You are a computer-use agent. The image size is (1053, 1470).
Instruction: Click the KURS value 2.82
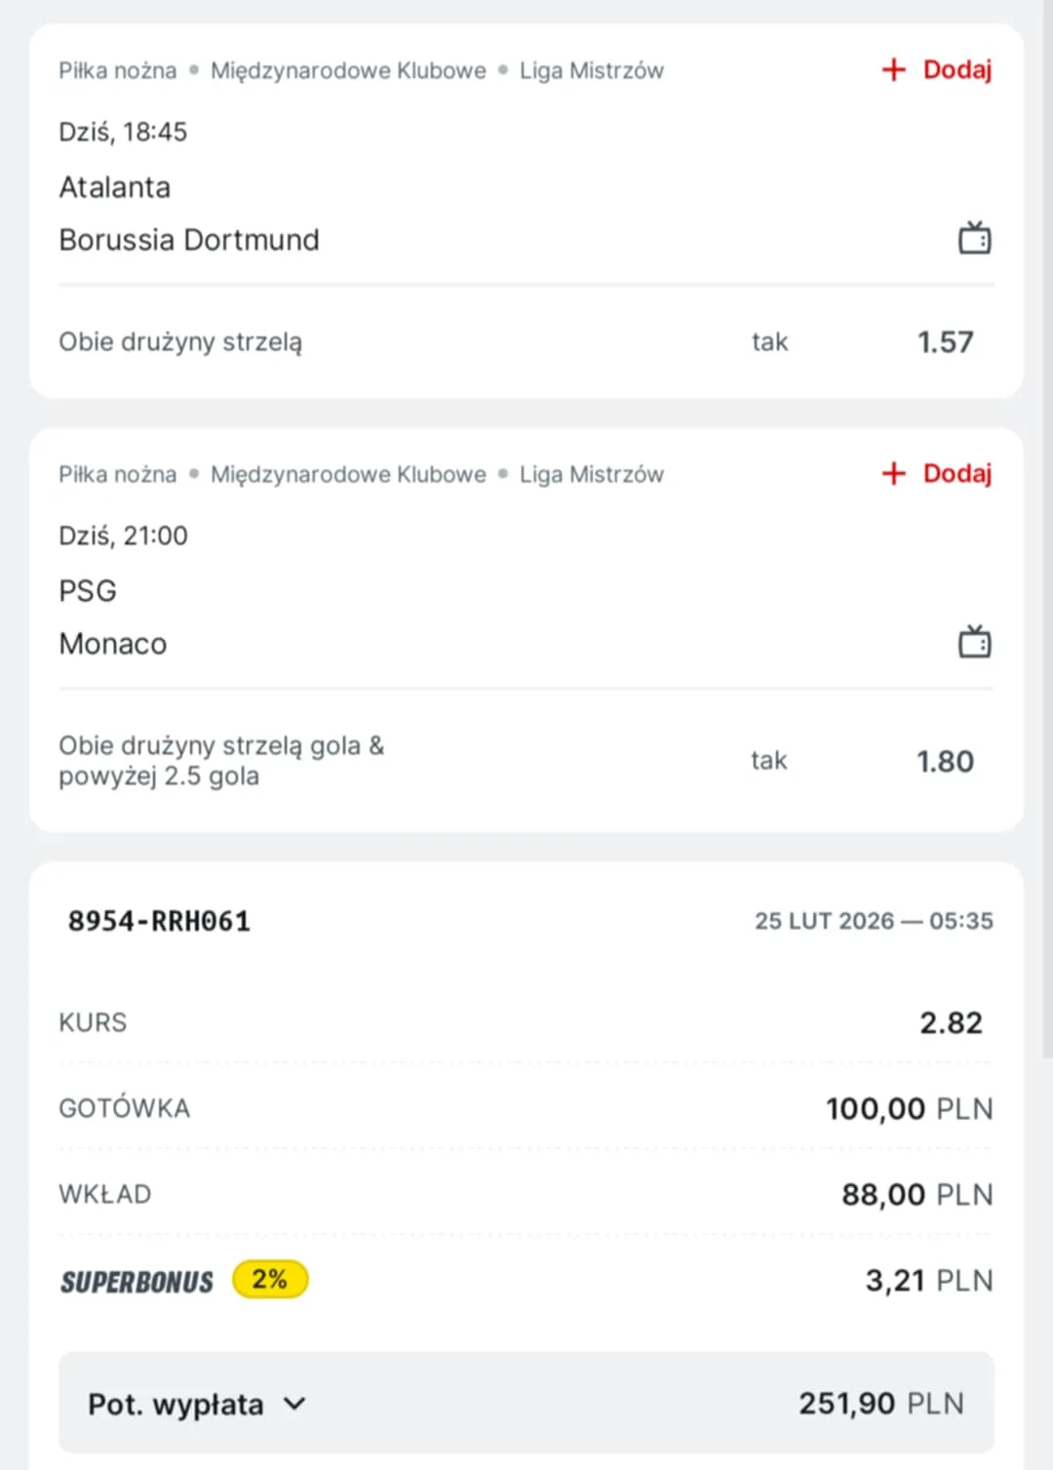[951, 1022]
